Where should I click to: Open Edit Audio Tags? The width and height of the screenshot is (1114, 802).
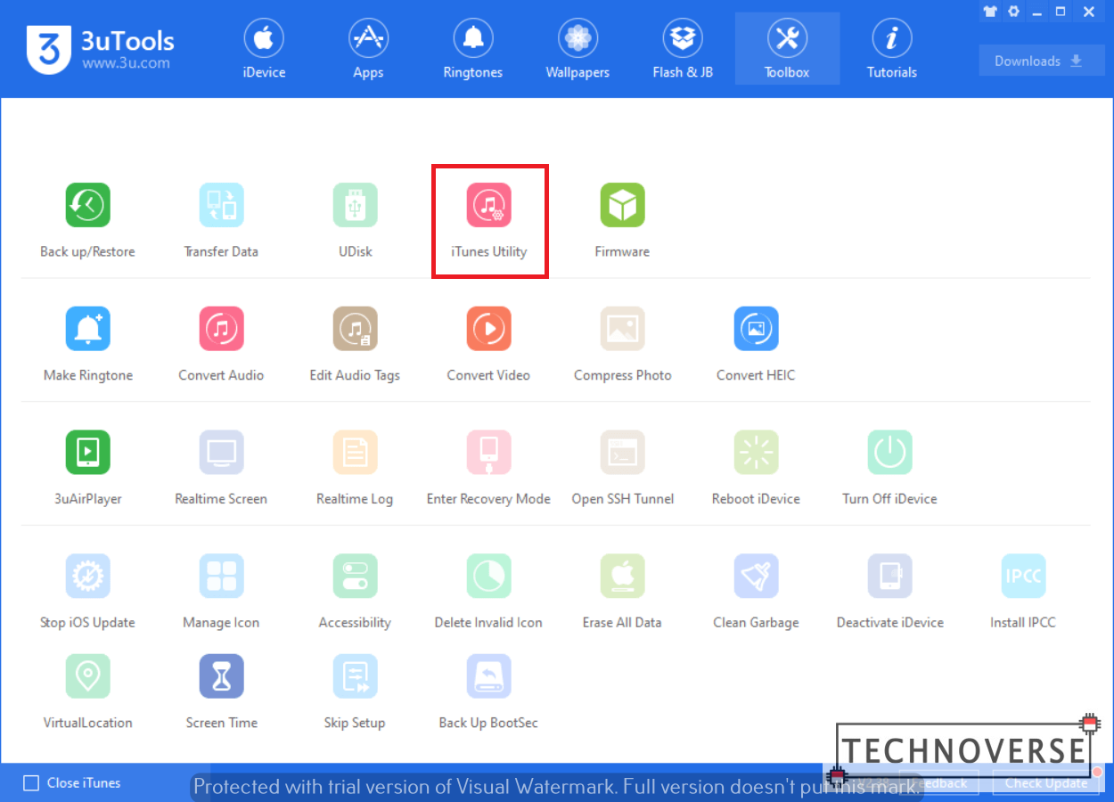355,344
